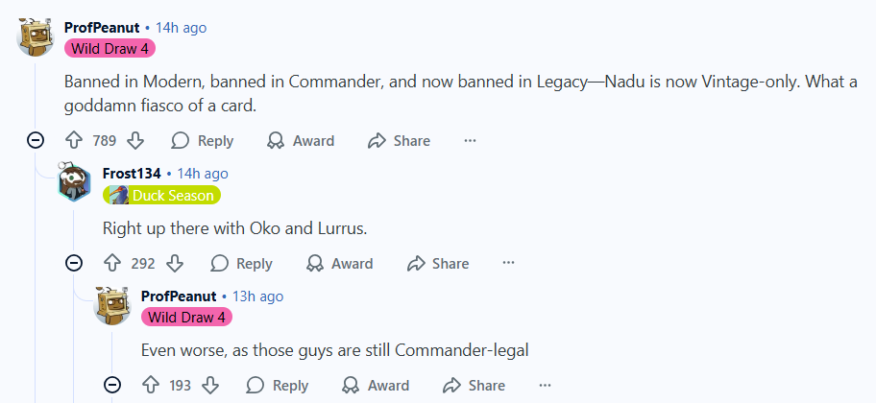
Task: Upvote Frost134's comment about Oko and Lurrus
Action: (112, 264)
